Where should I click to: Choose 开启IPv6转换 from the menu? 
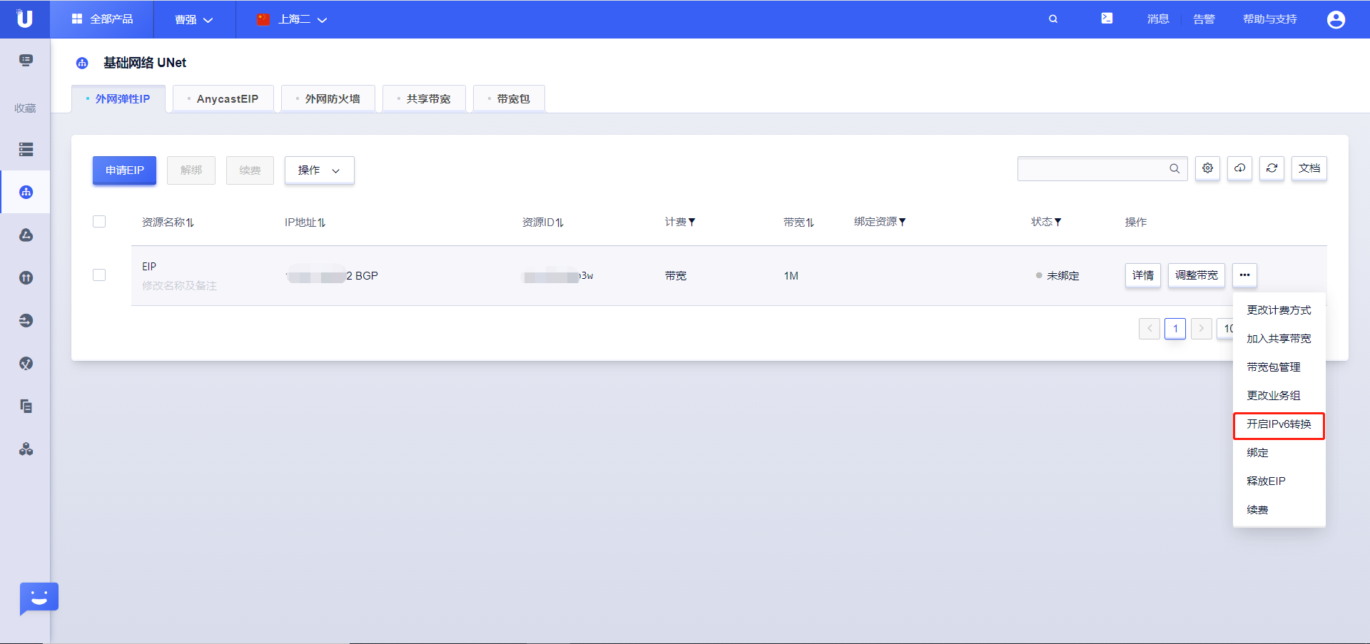[1279, 426]
